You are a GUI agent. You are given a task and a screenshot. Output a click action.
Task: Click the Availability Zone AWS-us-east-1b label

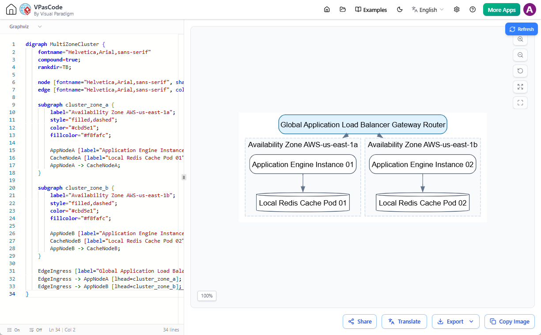pos(423,145)
